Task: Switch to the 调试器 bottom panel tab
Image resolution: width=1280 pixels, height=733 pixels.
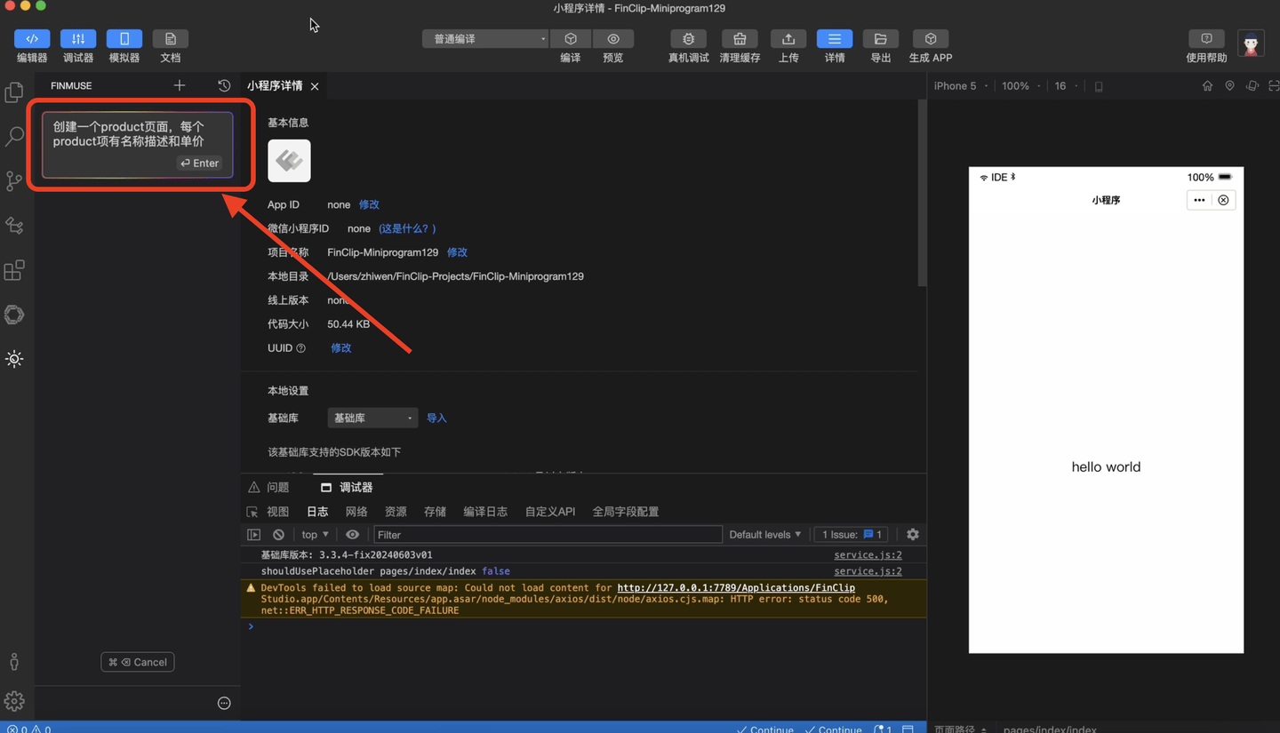Action: point(347,487)
